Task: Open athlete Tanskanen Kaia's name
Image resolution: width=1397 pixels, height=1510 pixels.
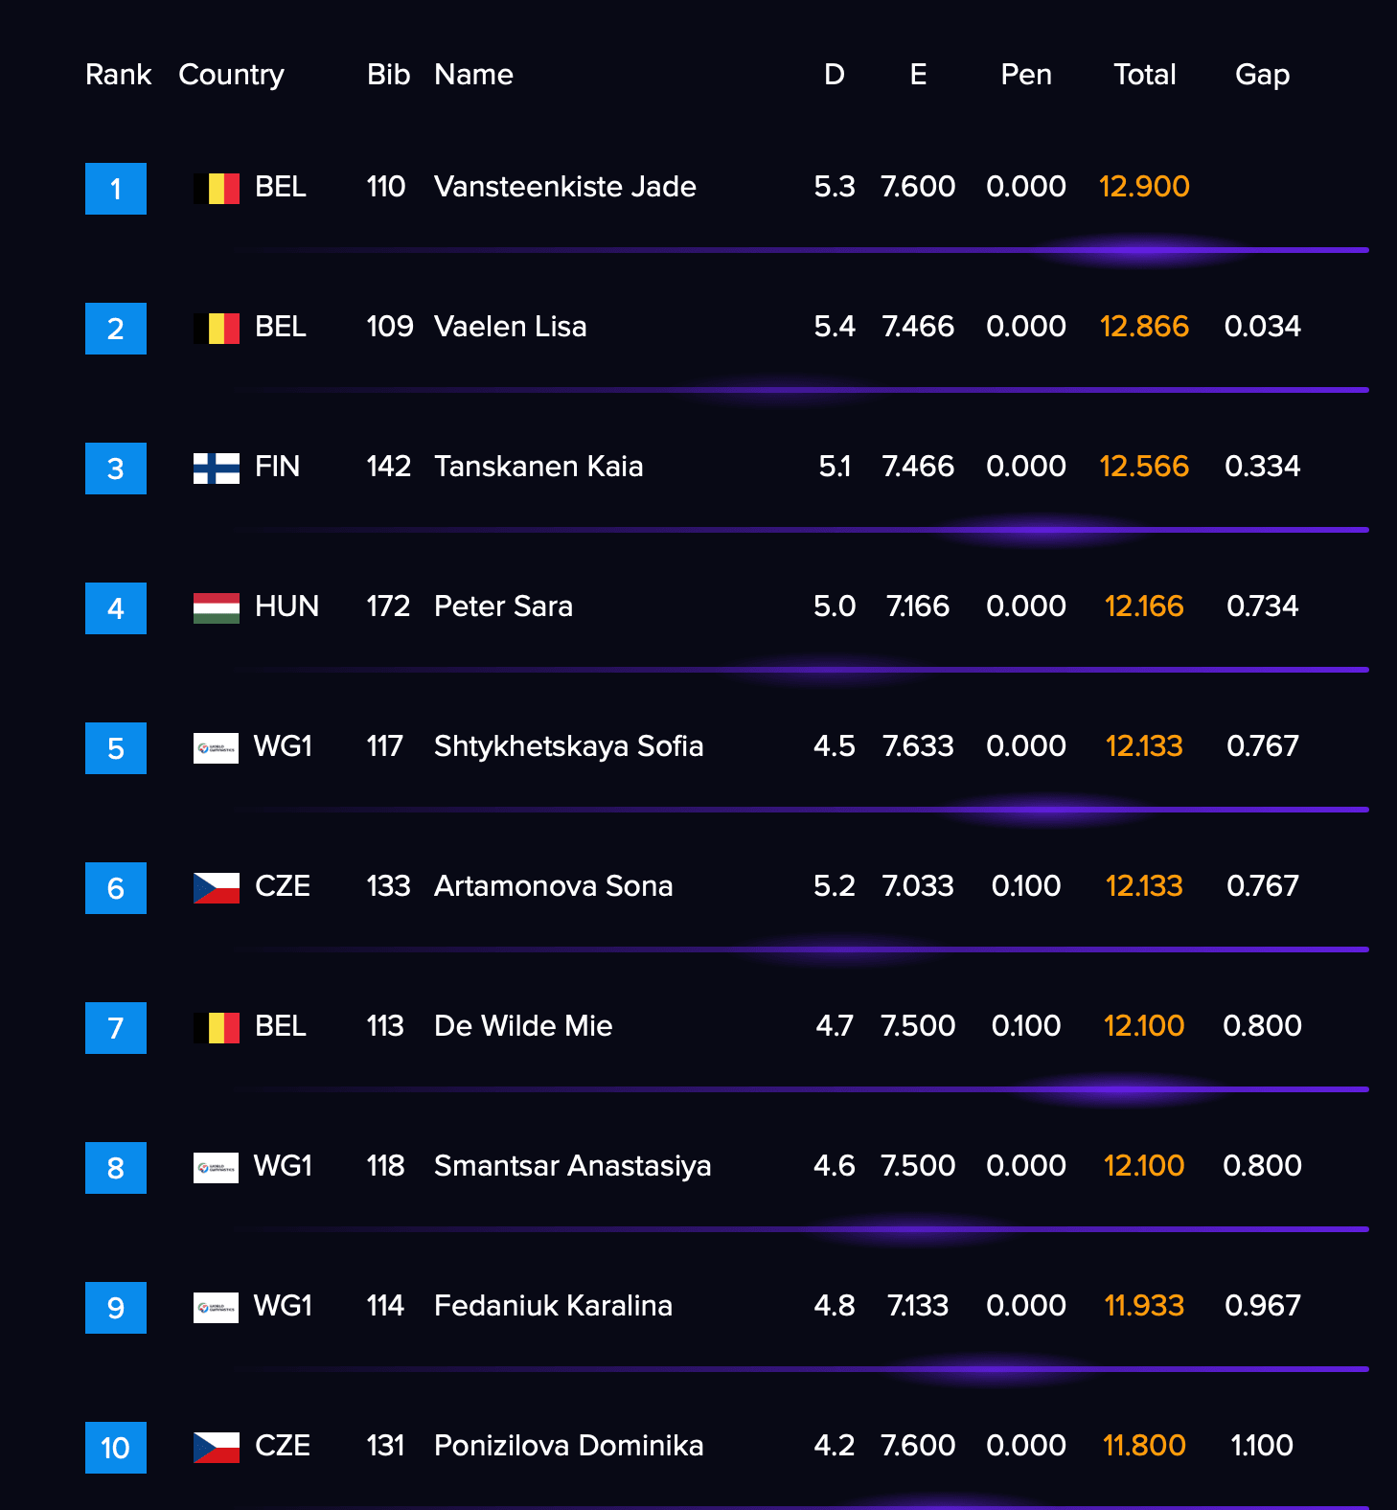Action: (x=538, y=467)
